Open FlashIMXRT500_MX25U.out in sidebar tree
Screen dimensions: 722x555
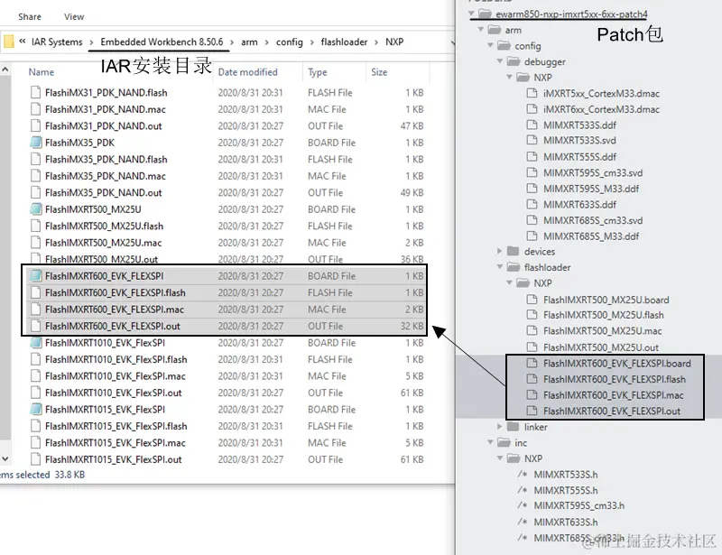(x=601, y=347)
